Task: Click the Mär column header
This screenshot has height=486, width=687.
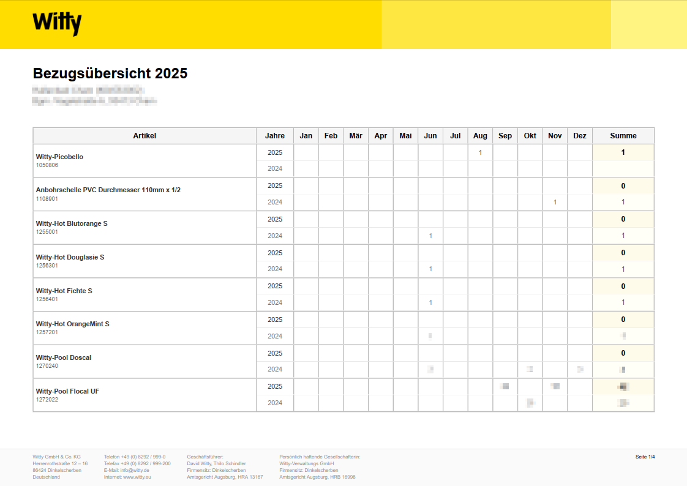Action: [x=356, y=136]
